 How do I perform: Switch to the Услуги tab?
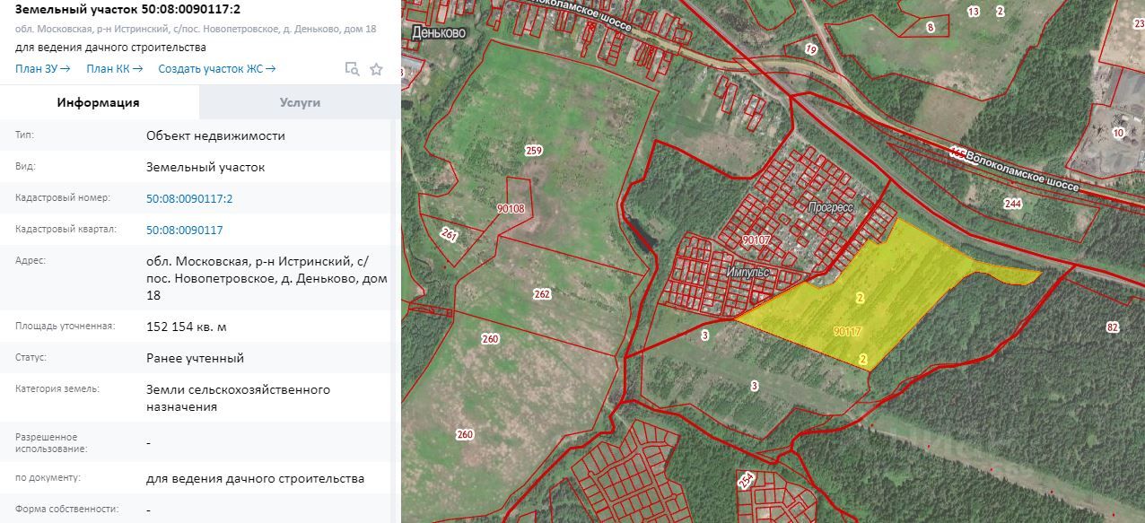coord(300,102)
